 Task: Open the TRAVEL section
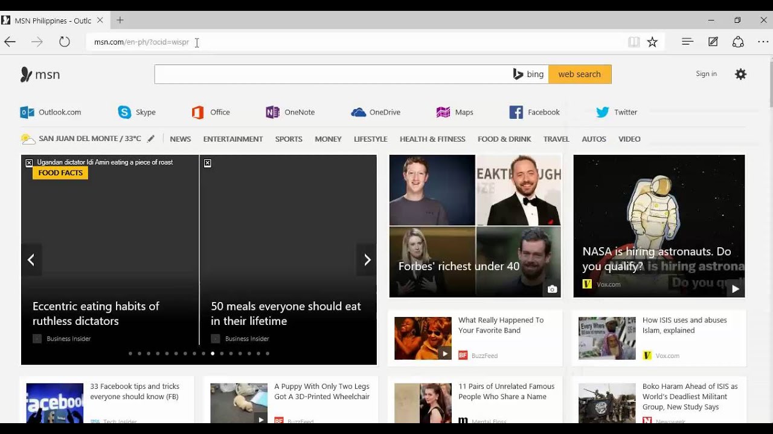click(556, 139)
